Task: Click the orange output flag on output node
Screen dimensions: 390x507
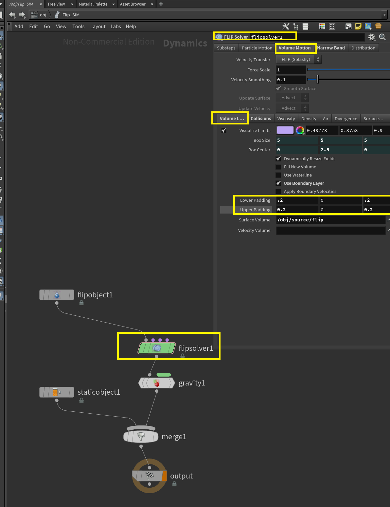Action: point(164,476)
